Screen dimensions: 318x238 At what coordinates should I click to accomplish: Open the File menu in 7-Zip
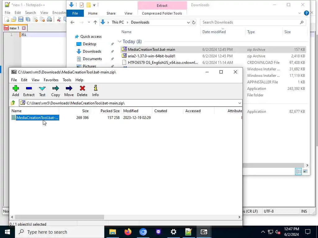click(14, 80)
